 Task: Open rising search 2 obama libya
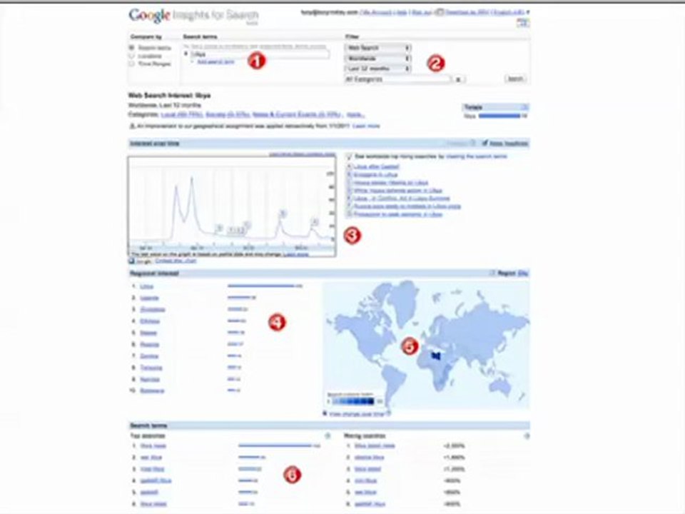(x=370, y=458)
